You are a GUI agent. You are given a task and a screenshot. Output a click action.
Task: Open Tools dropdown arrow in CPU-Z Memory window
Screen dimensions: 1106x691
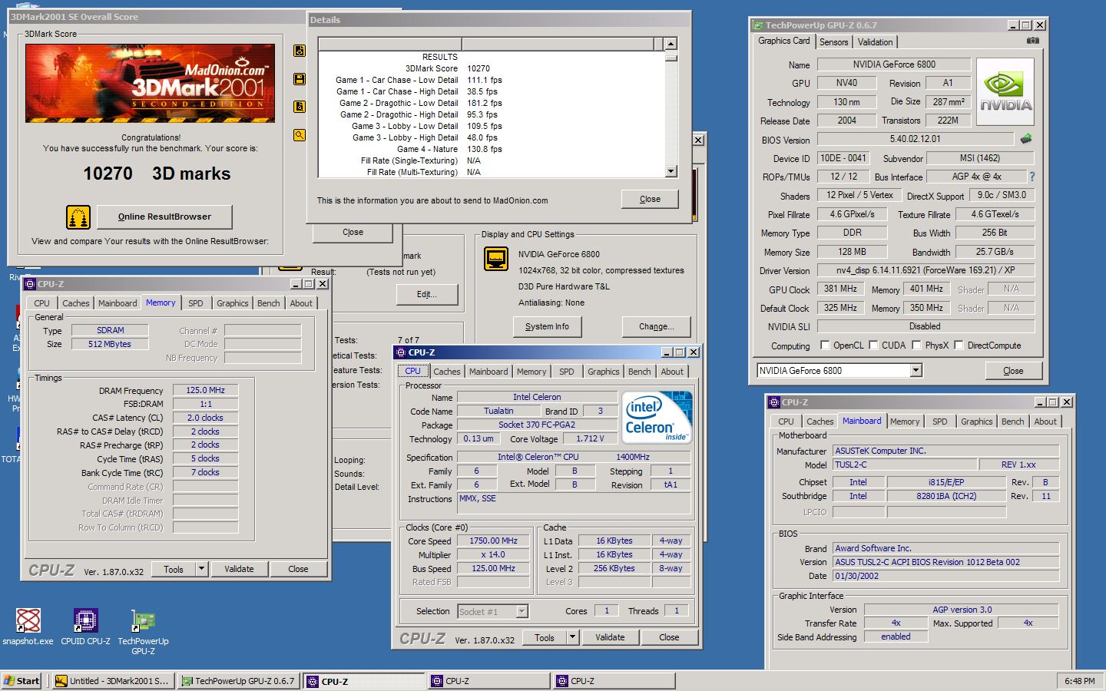[x=201, y=569]
